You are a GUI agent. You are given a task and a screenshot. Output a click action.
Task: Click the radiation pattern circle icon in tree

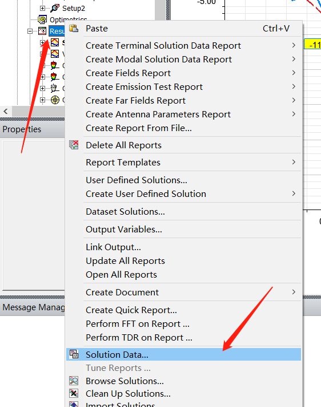[55, 100]
